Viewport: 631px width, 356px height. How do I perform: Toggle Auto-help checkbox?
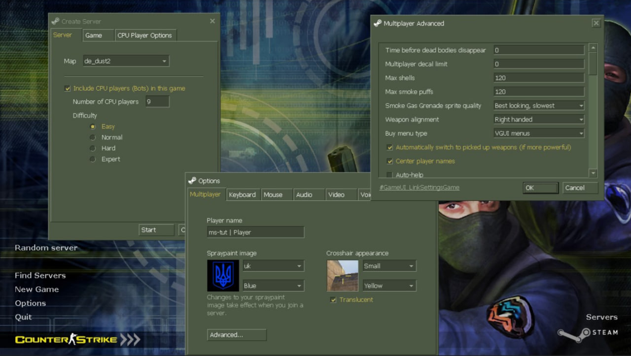point(389,175)
